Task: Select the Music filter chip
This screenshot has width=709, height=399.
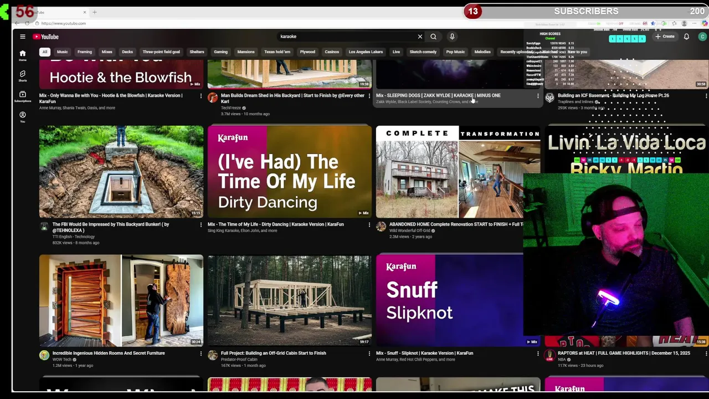Action: coord(62,52)
